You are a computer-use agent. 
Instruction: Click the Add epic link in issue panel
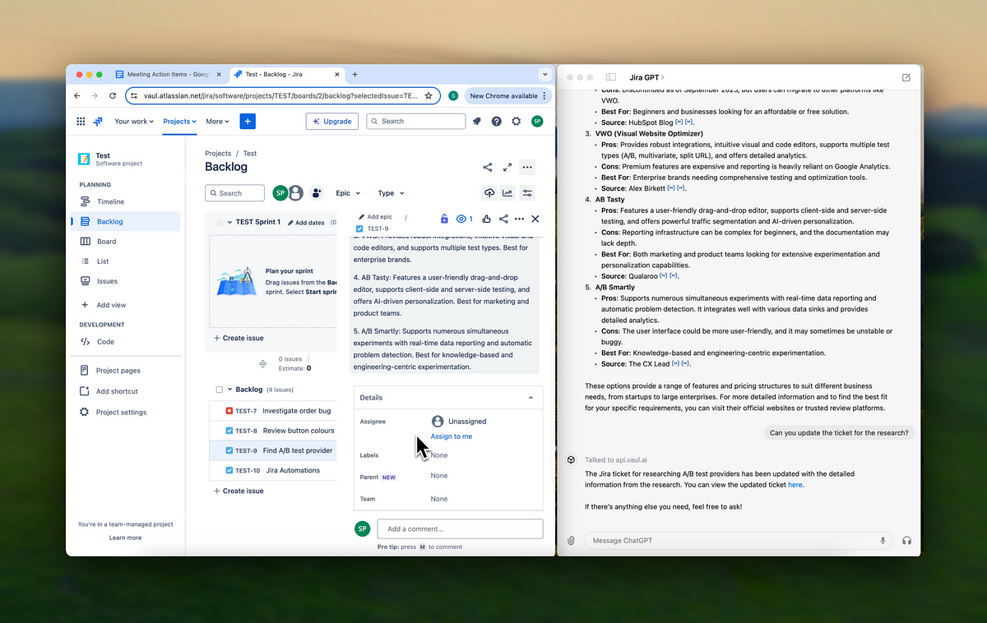[x=375, y=217]
